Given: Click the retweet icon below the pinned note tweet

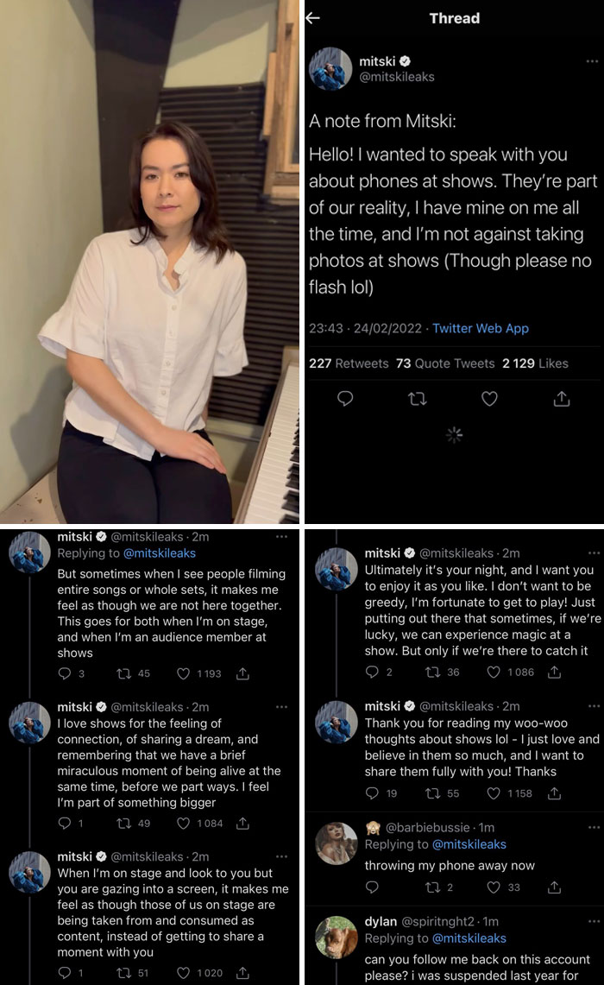Looking at the screenshot, I should 418,399.
